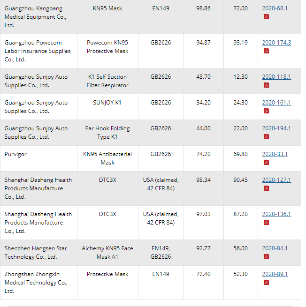This screenshot has width=306, height=307.
Task: Open report link 2020-68.1
Action: [275, 8]
